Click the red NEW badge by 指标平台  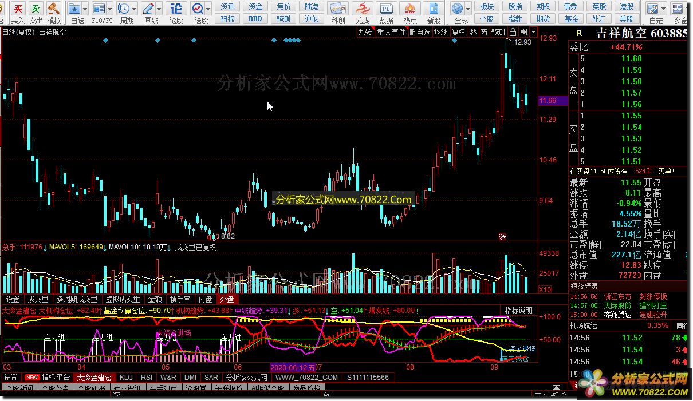coord(31,378)
